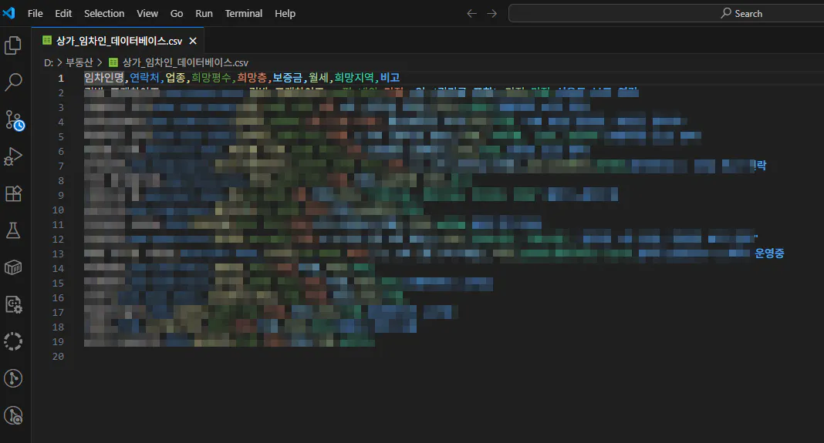Select the 상가_임차인_데이터베이스.csv editor tab
The image size is (824, 443).
(x=120, y=41)
